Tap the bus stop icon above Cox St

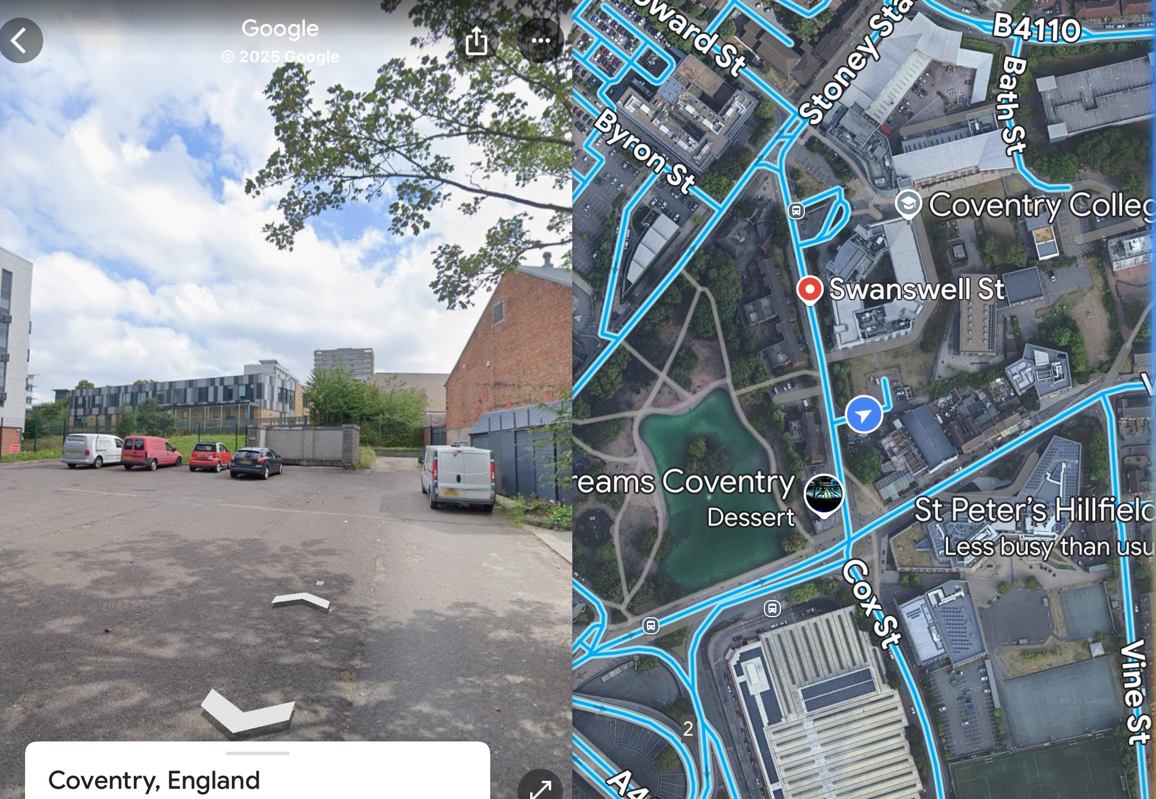[x=772, y=609]
